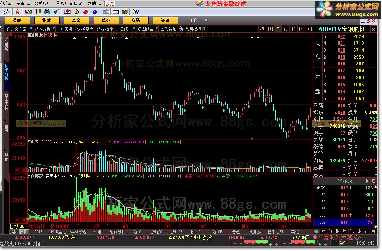Viewport: 382px width, 251px height.
Task: Open the 公式(U) menu
Action: [41, 3]
